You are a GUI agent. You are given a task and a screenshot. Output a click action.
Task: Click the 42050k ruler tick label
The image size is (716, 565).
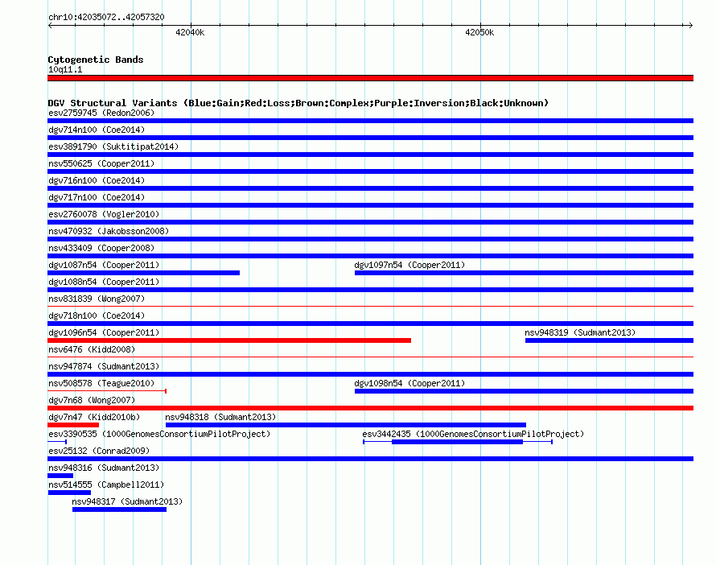479,32
